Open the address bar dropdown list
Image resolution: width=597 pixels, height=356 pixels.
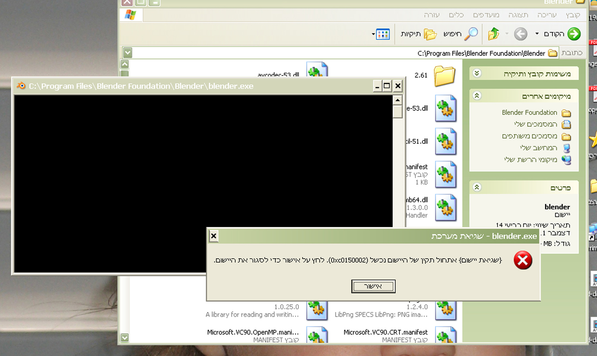click(128, 53)
